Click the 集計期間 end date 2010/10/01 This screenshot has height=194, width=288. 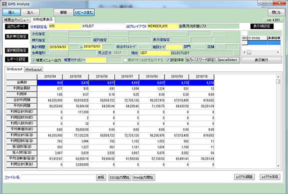(x=93, y=46)
